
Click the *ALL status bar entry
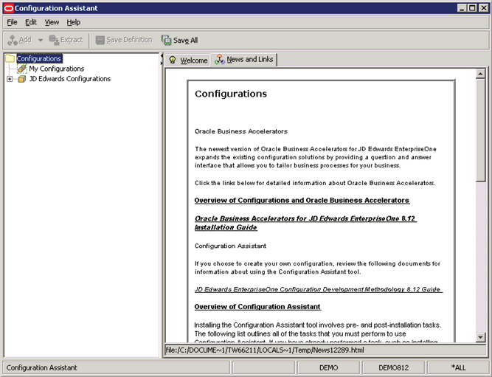point(458,367)
